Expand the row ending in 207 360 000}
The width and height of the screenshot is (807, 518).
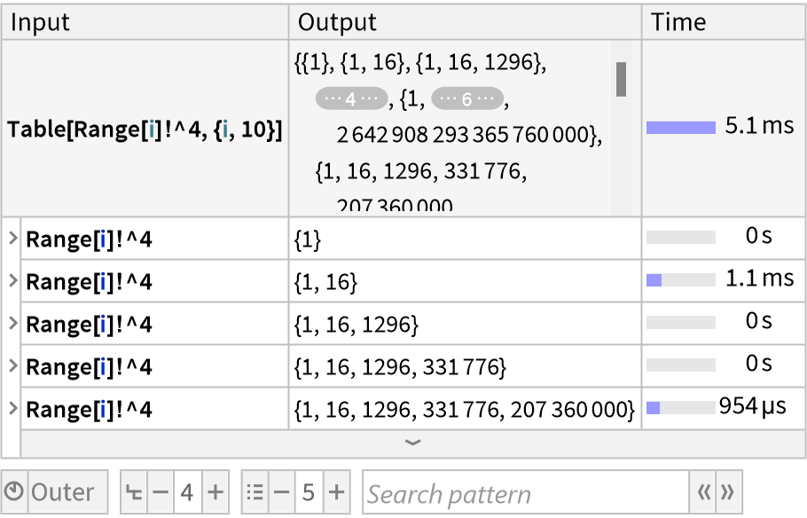13,409
